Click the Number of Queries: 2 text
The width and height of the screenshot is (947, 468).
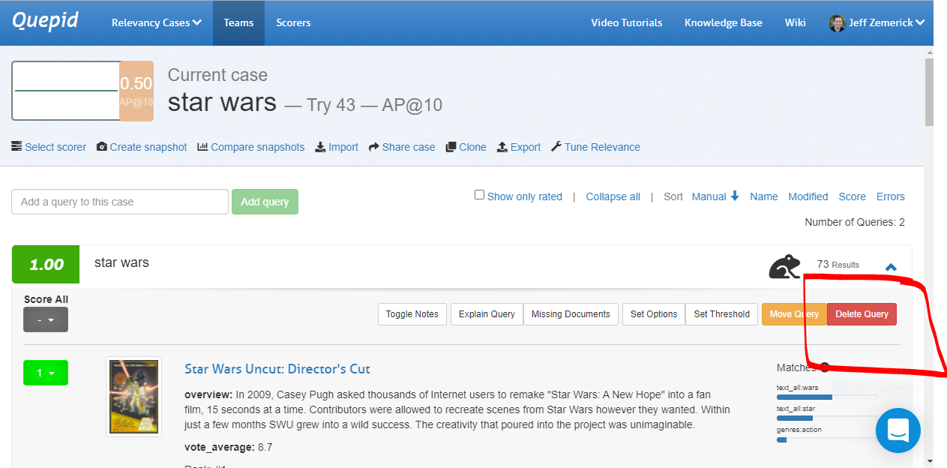pyautogui.click(x=855, y=222)
